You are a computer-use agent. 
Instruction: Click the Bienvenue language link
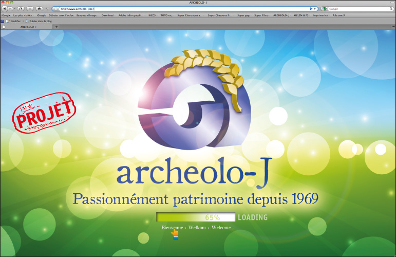(x=172, y=227)
